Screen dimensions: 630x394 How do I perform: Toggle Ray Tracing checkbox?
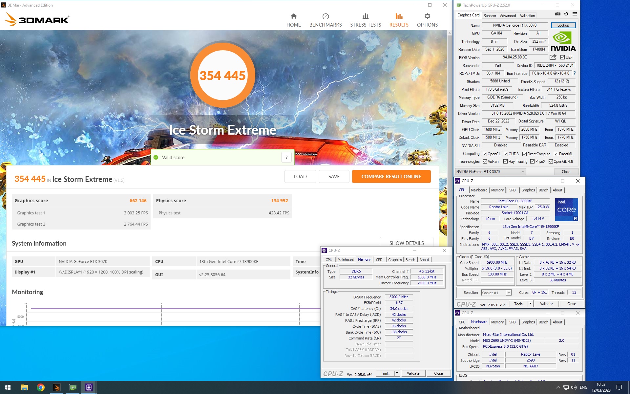[x=505, y=162]
